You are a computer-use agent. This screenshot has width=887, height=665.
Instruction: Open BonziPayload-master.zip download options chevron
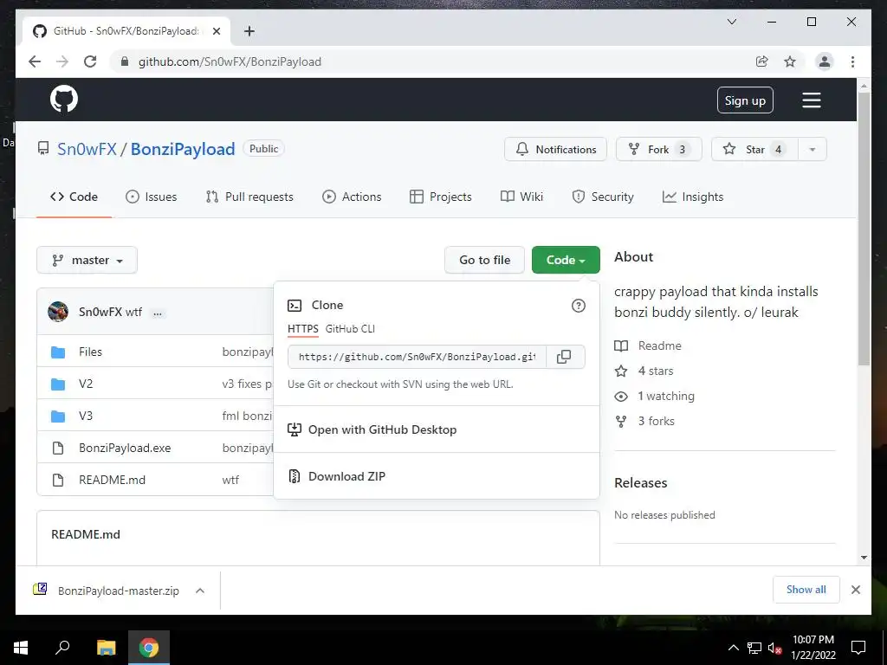(x=200, y=591)
